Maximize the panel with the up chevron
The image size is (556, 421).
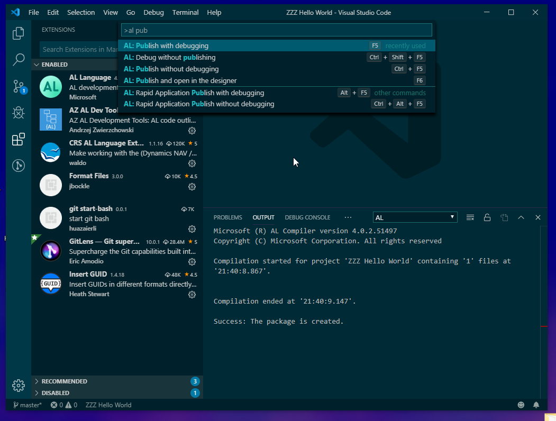click(x=521, y=217)
